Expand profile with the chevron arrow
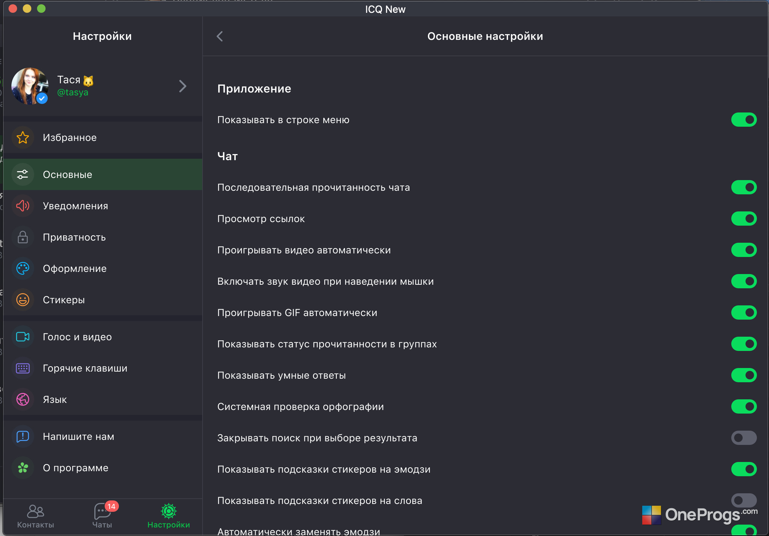This screenshot has height=536, width=769. point(183,86)
